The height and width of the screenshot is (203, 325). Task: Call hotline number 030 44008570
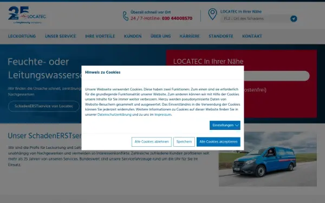pyautogui.click(x=177, y=18)
